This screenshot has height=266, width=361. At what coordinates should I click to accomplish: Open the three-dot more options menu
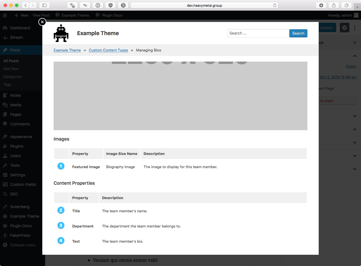[355, 28]
